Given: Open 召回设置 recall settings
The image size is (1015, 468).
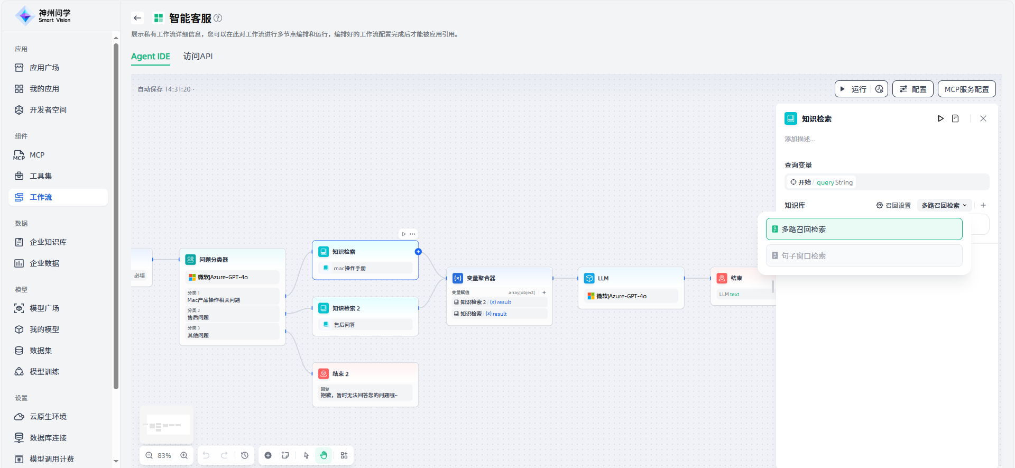Looking at the screenshot, I should pyautogui.click(x=893, y=205).
